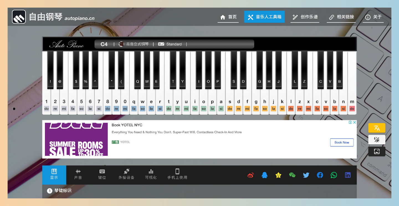This screenshot has height=206, width=399.
Task: Open the 手机上使用 mobile usage panel
Action: point(177,175)
